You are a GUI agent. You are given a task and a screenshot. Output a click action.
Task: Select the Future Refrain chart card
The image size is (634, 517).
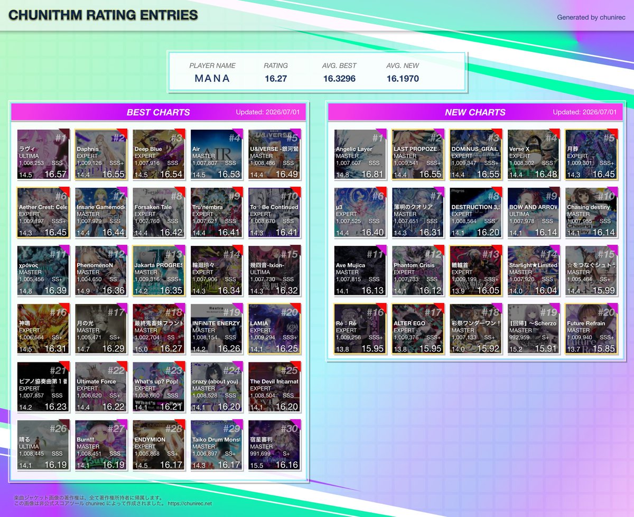pyautogui.click(x=592, y=328)
